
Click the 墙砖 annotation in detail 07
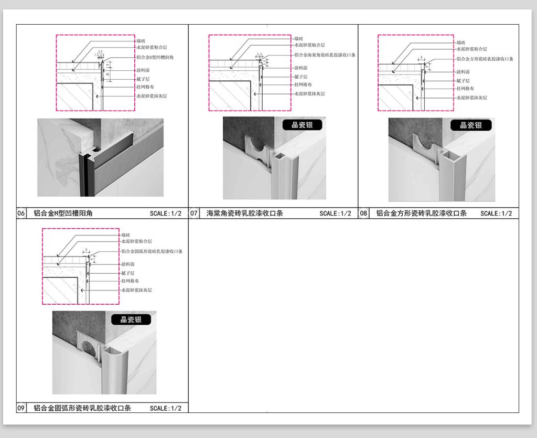(x=299, y=38)
